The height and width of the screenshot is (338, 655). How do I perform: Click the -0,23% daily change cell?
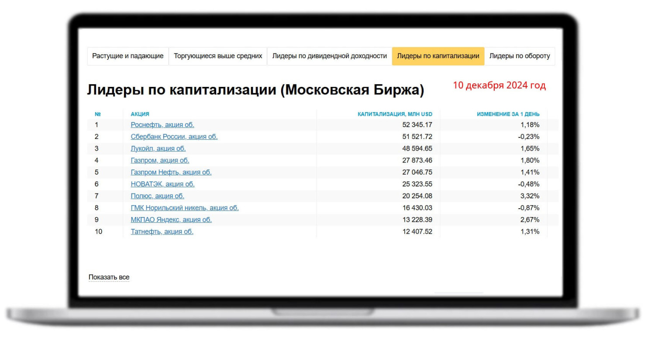(529, 137)
